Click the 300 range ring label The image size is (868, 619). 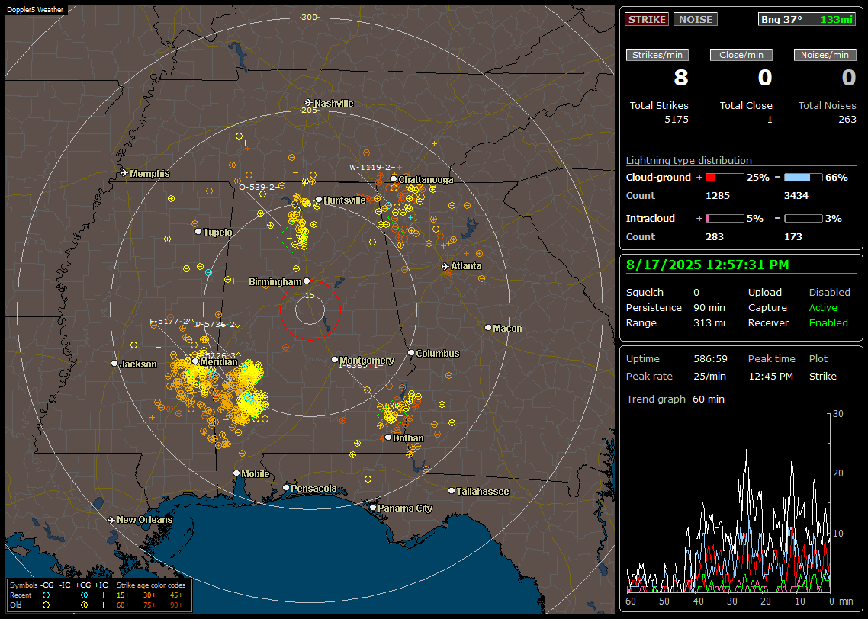[x=309, y=17]
